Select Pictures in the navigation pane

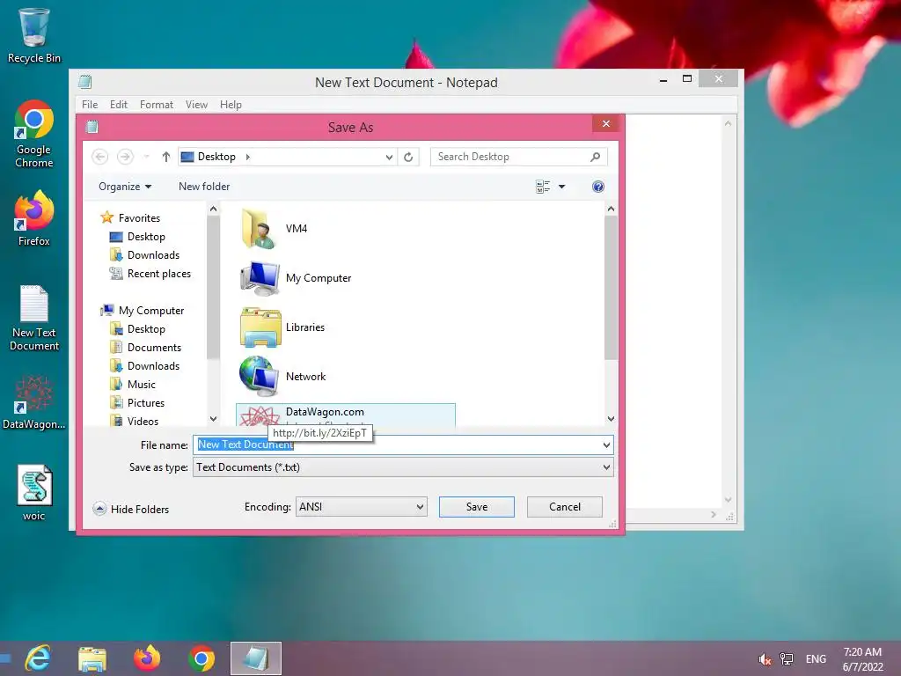tap(136, 402)
